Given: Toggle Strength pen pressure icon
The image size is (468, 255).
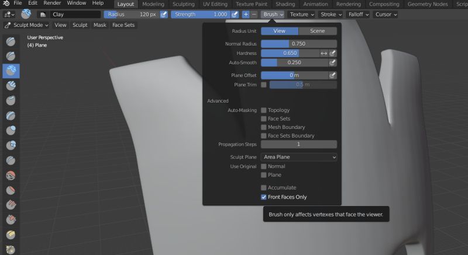Looking at the screenshot, I should point(235,14).
